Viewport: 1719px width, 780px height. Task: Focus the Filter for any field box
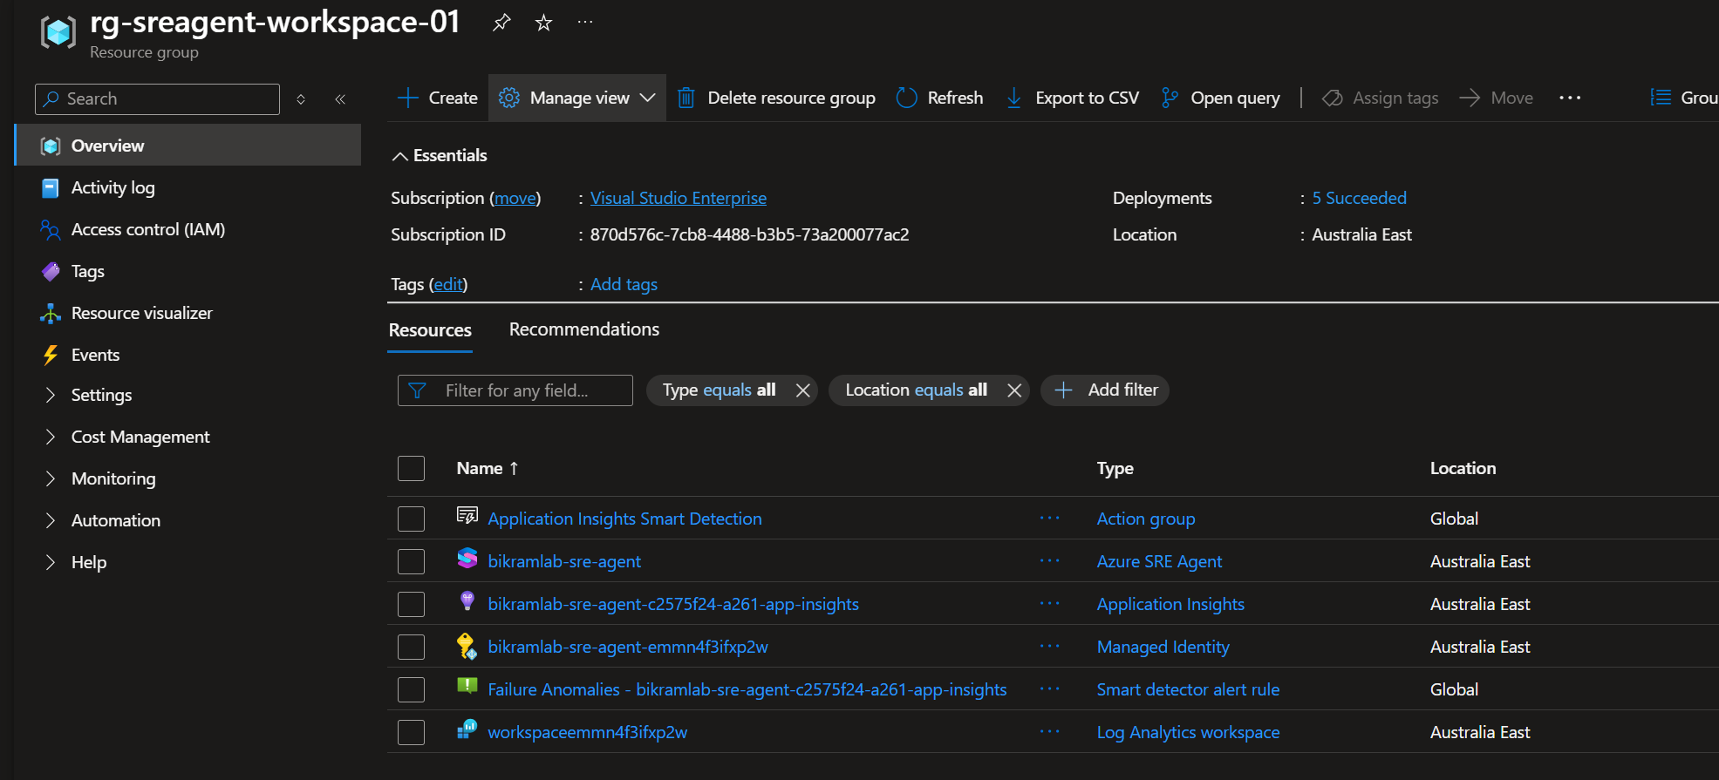(515, 390)
